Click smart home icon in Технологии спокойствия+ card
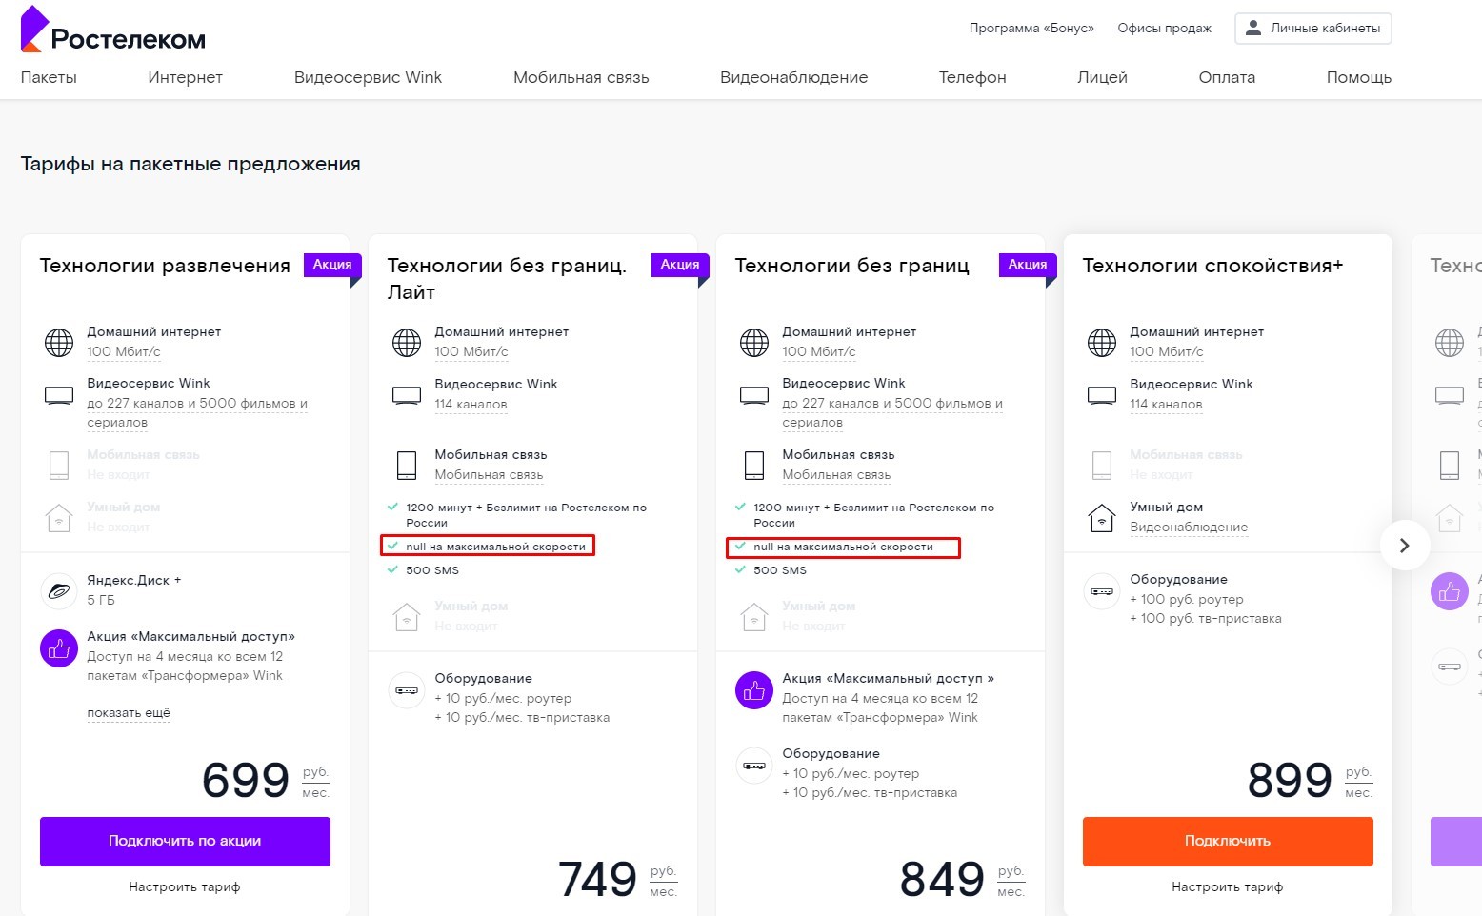Image resolution: width=1482 pixels, height=916 pixels. pyautogui.click(x=1102, y=517)
